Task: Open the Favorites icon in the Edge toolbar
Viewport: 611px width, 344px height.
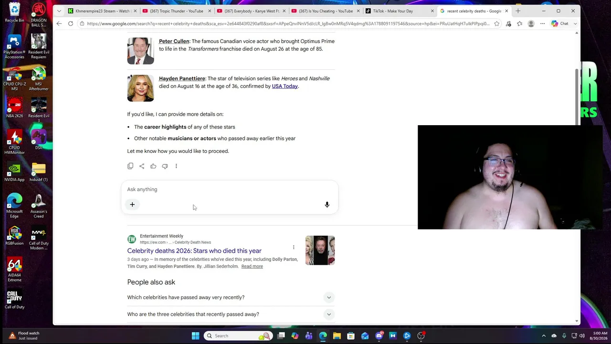Action: (520, 23)
